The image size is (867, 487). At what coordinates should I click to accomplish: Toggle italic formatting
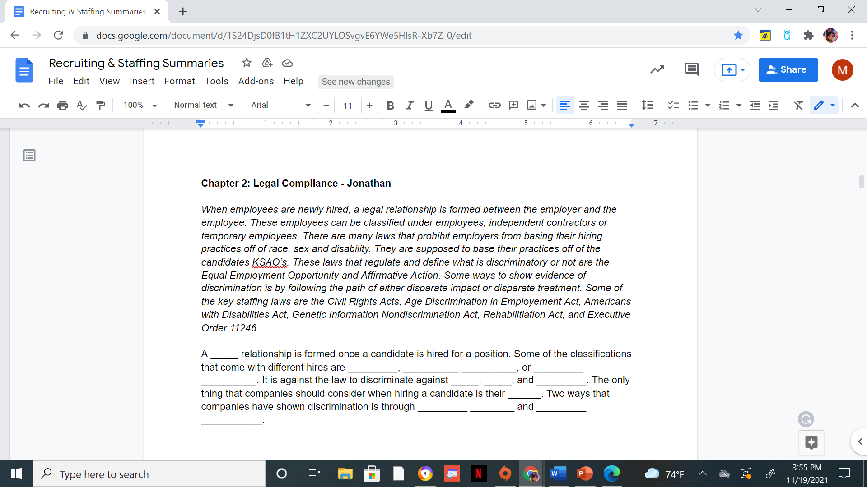coord(410,105)
